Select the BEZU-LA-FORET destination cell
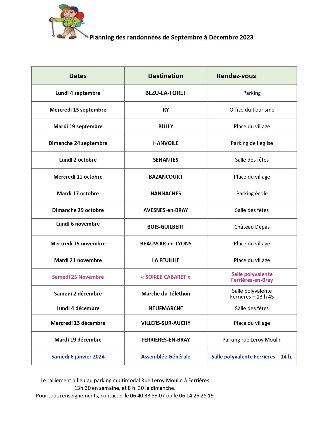Viewport: 314px width, 444px height. click(166, 93)
